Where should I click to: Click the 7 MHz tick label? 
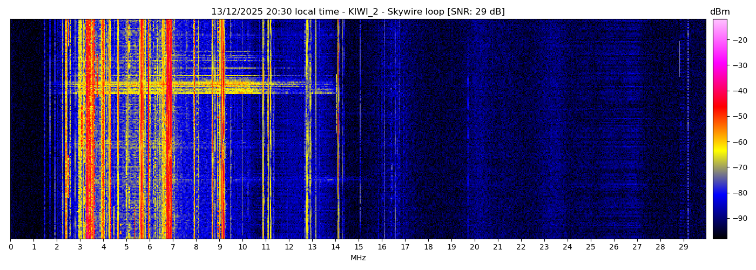click(173, 247)
